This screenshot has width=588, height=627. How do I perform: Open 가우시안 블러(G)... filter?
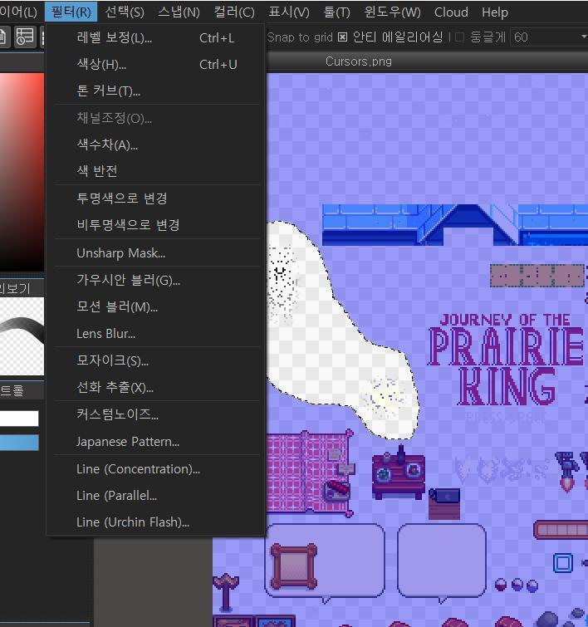[x=156, y=280]
